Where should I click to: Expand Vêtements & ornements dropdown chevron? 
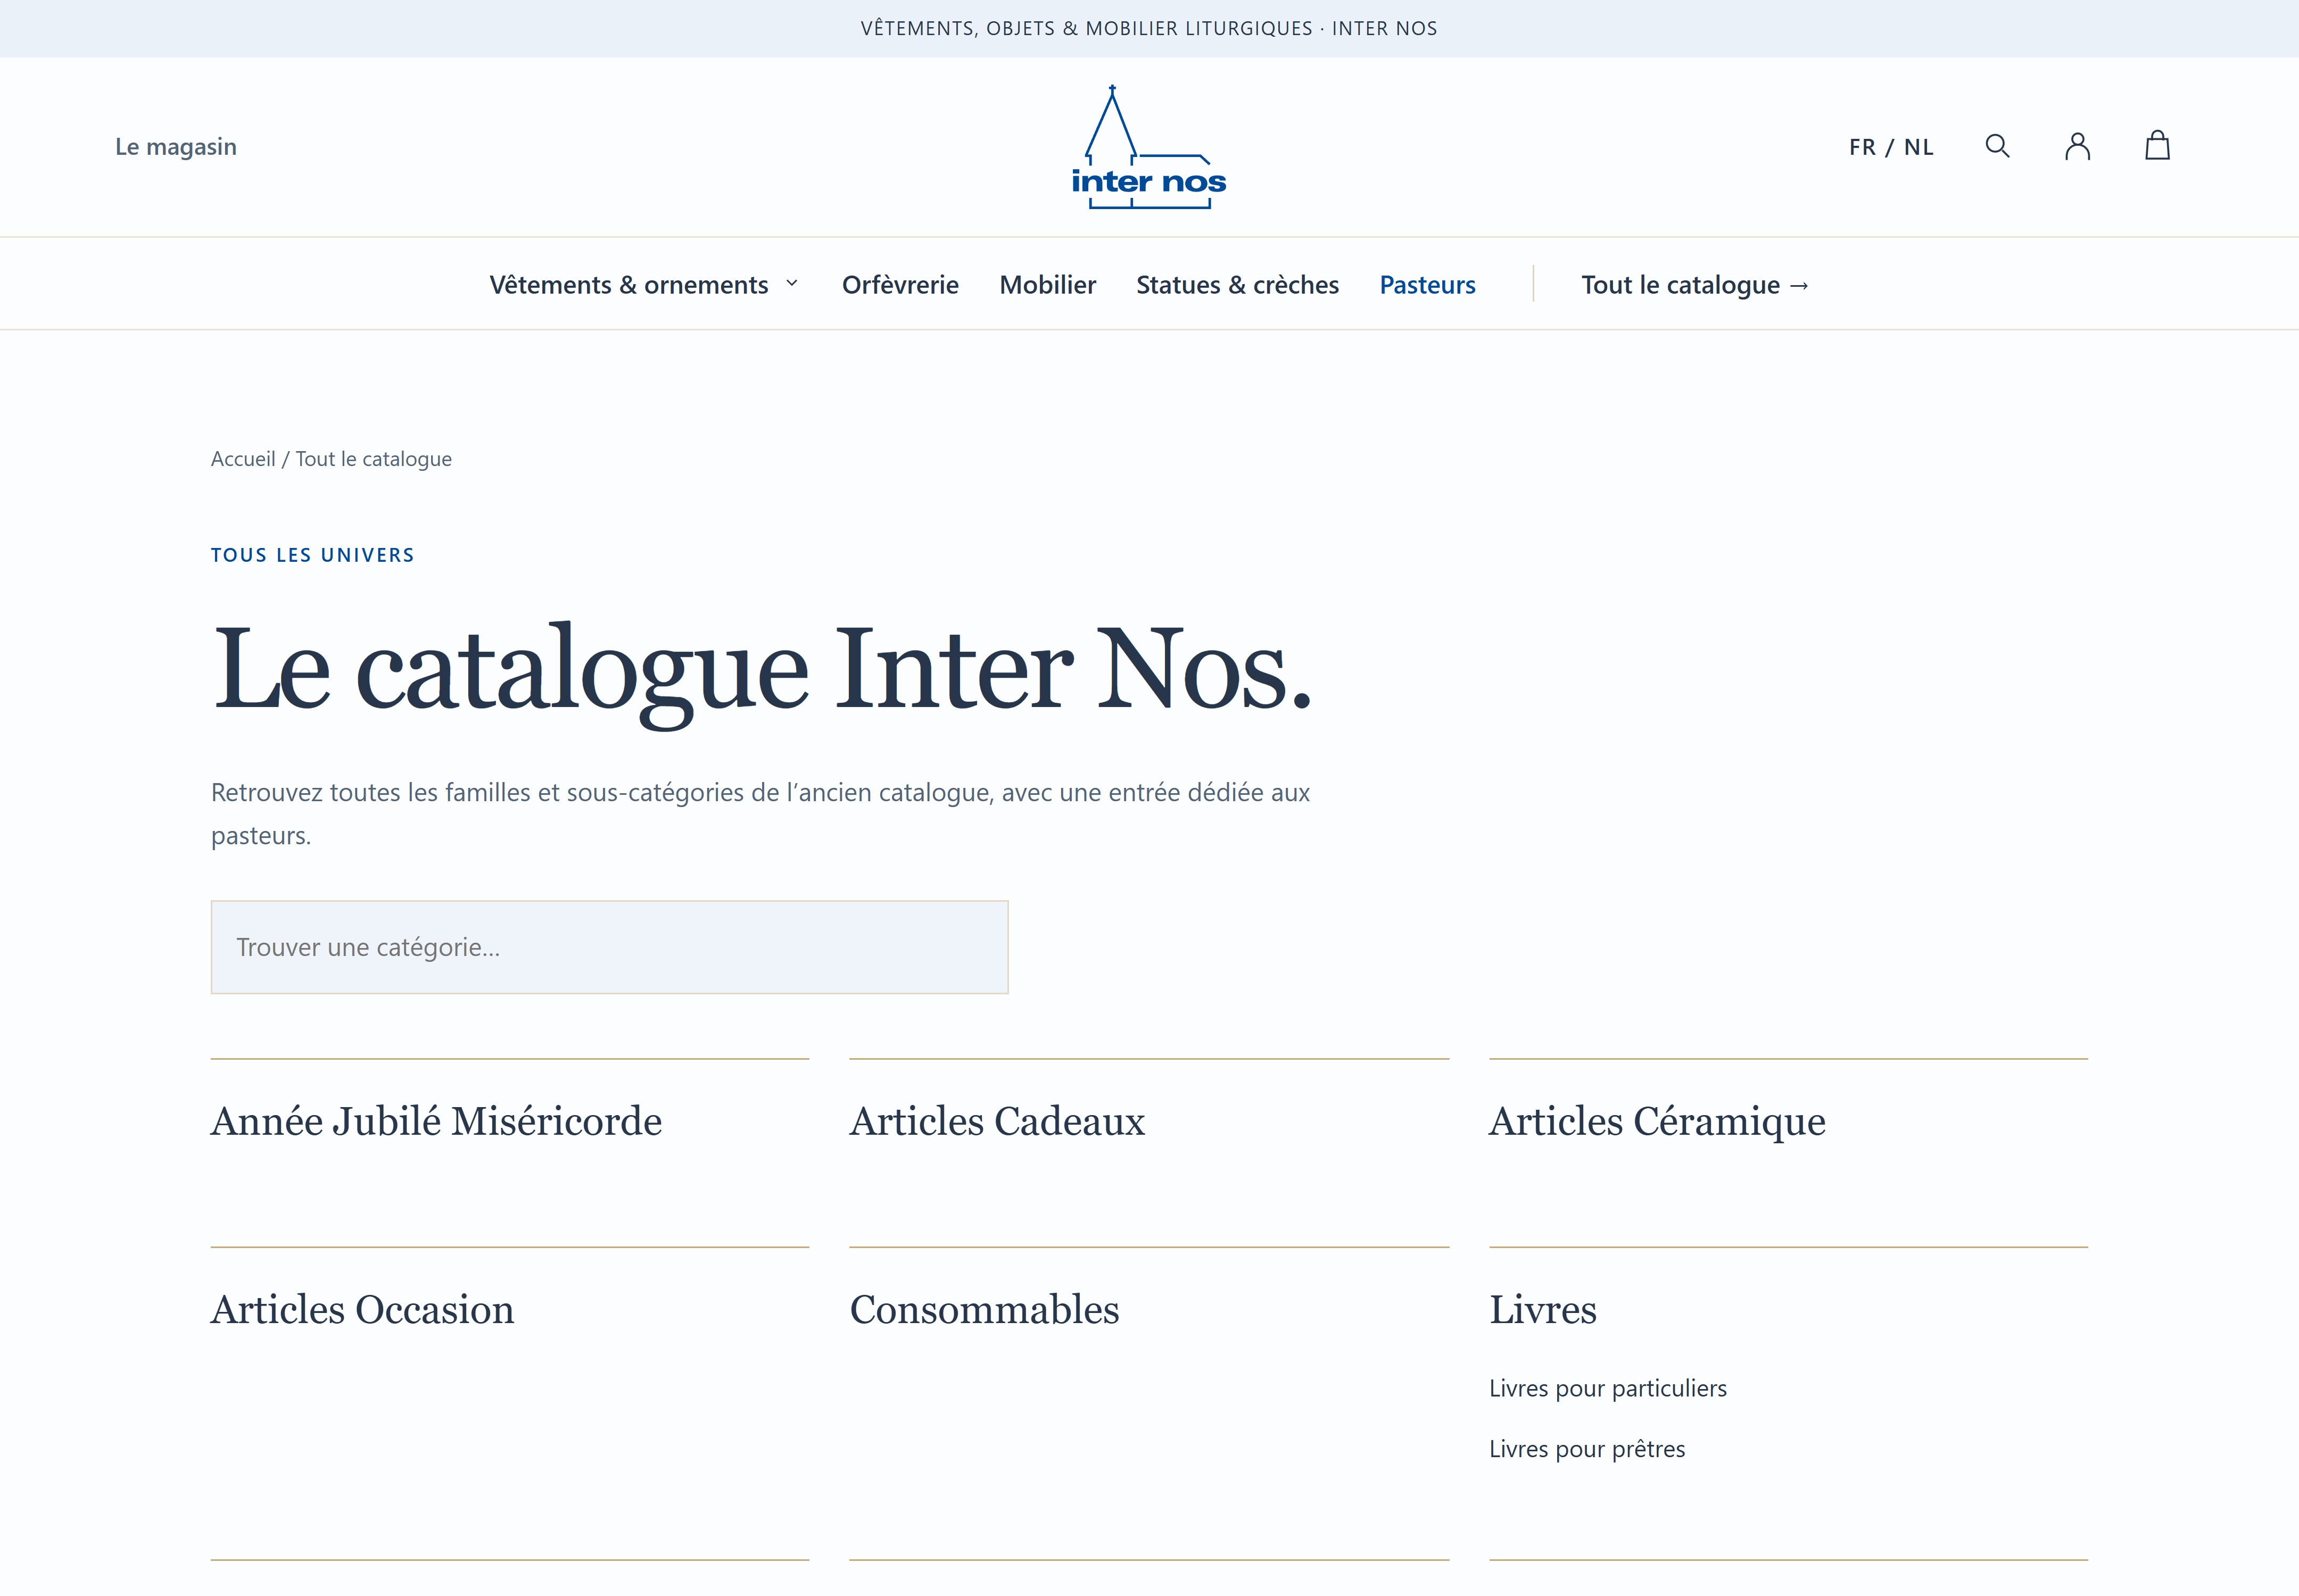point(791,284)
